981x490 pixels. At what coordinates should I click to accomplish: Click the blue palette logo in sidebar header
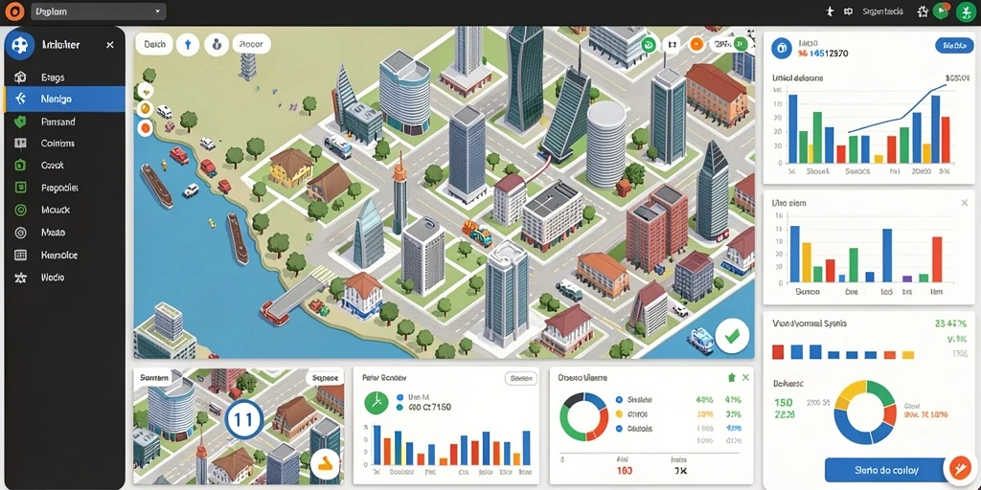(x=19, y=45)
